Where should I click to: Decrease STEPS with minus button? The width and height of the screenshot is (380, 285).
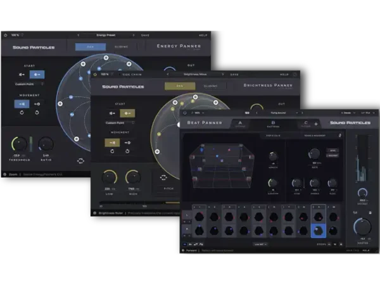[329, 244]
